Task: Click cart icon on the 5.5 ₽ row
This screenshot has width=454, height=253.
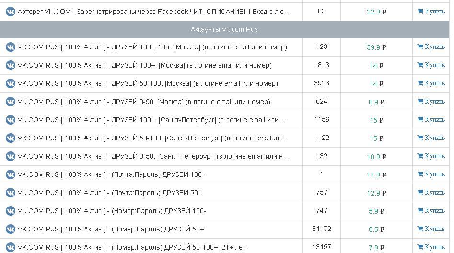Action: click(420, 229)
